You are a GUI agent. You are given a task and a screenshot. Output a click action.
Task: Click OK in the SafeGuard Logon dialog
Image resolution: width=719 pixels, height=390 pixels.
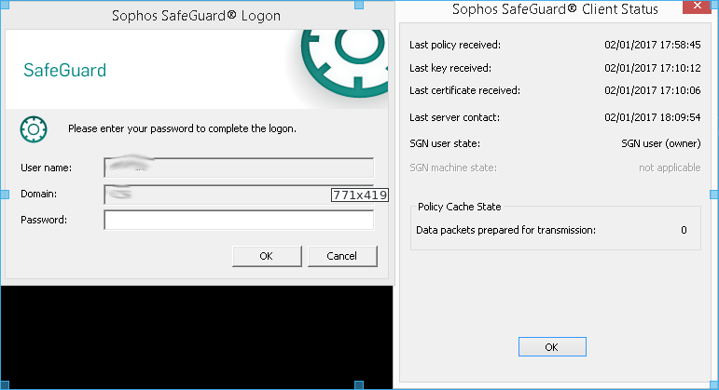[267, 256]
